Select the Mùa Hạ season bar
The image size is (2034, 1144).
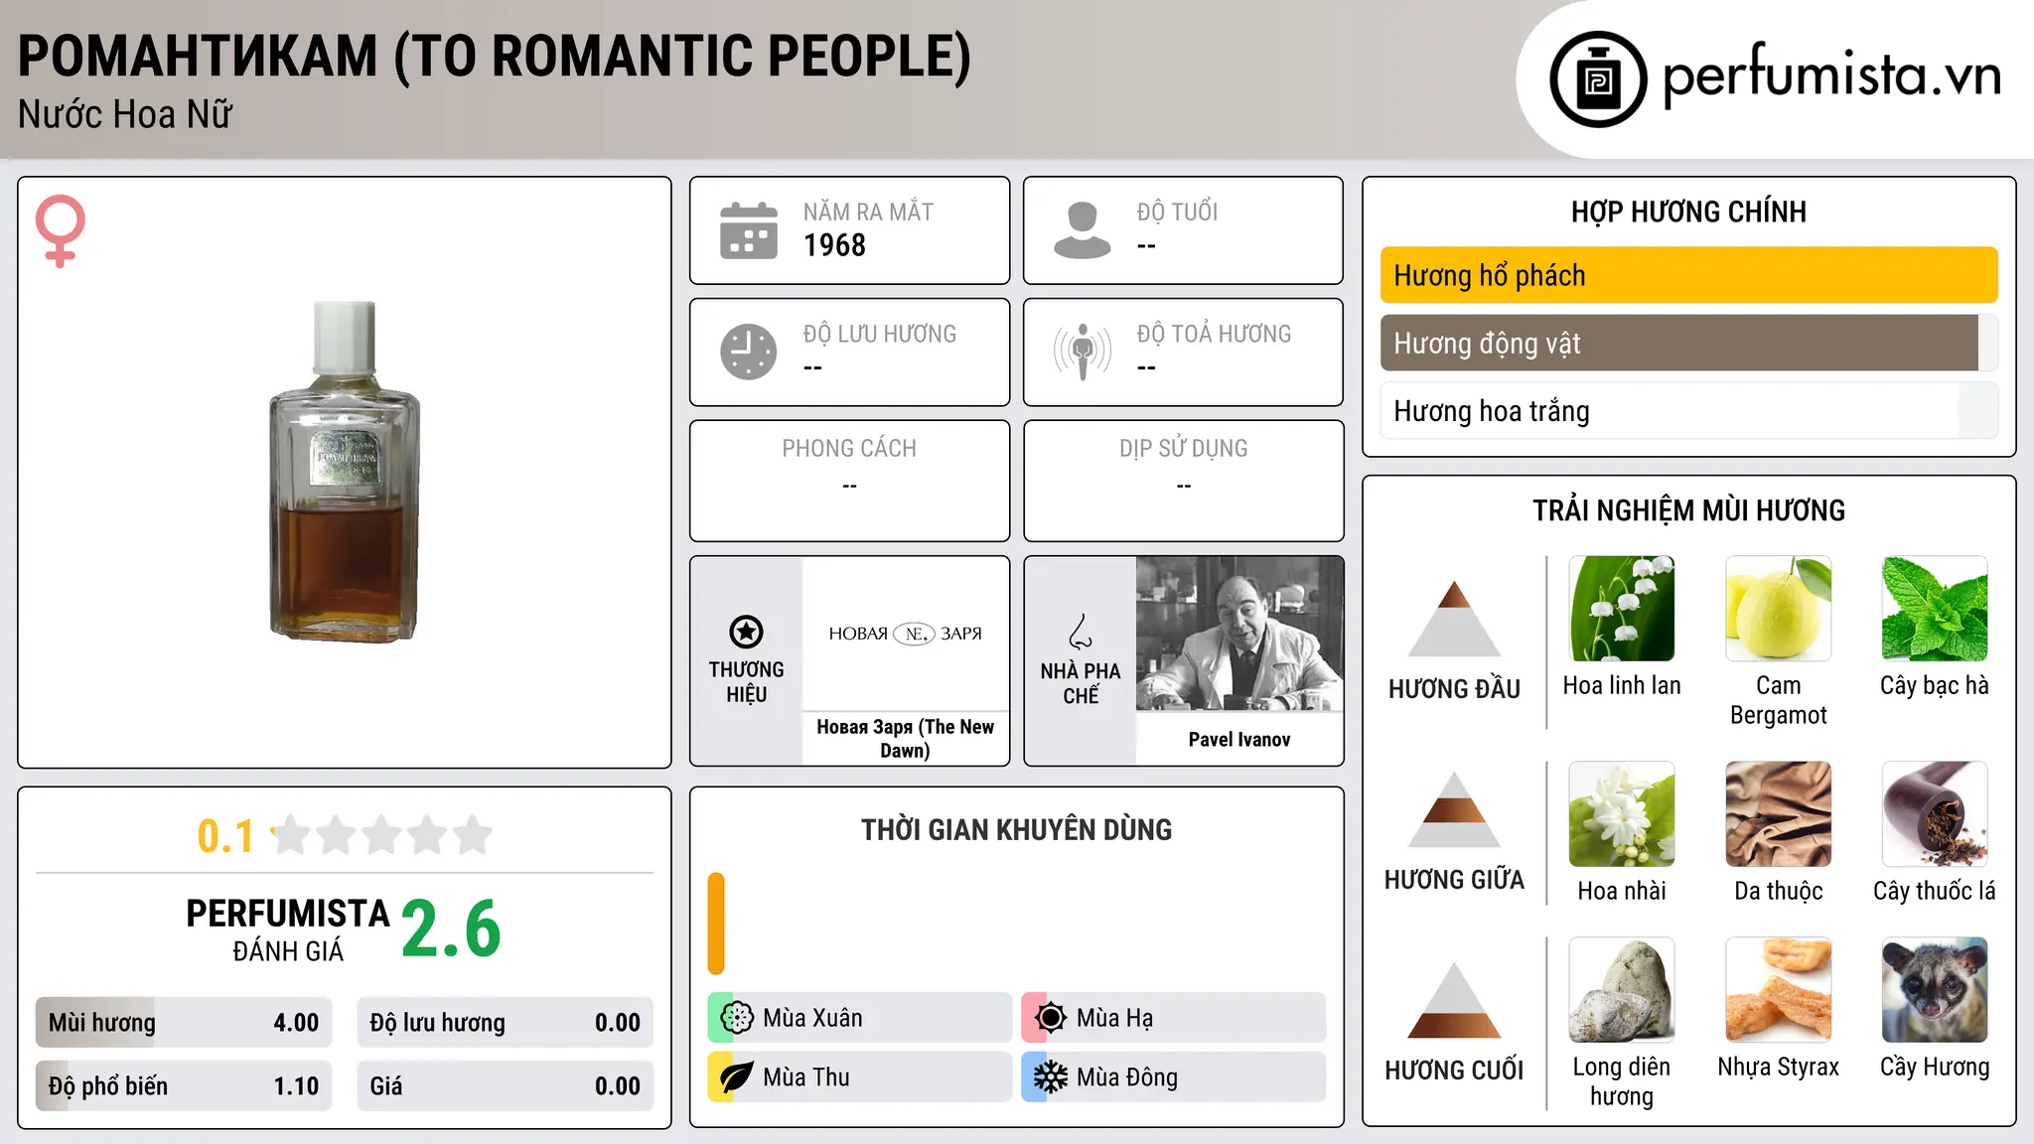[x=1173, y=1018]
